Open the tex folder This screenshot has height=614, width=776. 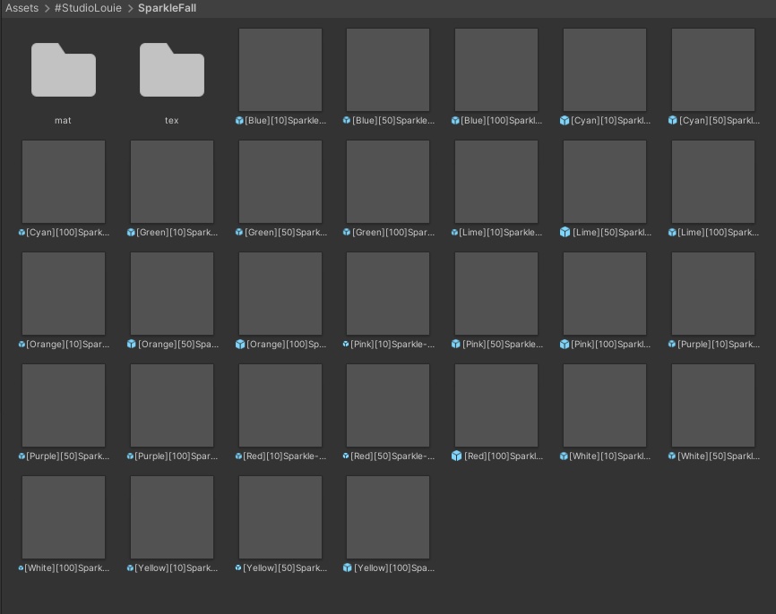pyautogui.click(x=172, y=70)
